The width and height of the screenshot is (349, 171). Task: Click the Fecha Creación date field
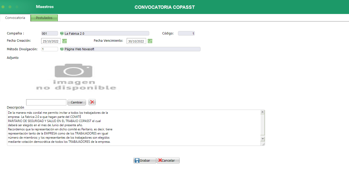tap(51, 41)
